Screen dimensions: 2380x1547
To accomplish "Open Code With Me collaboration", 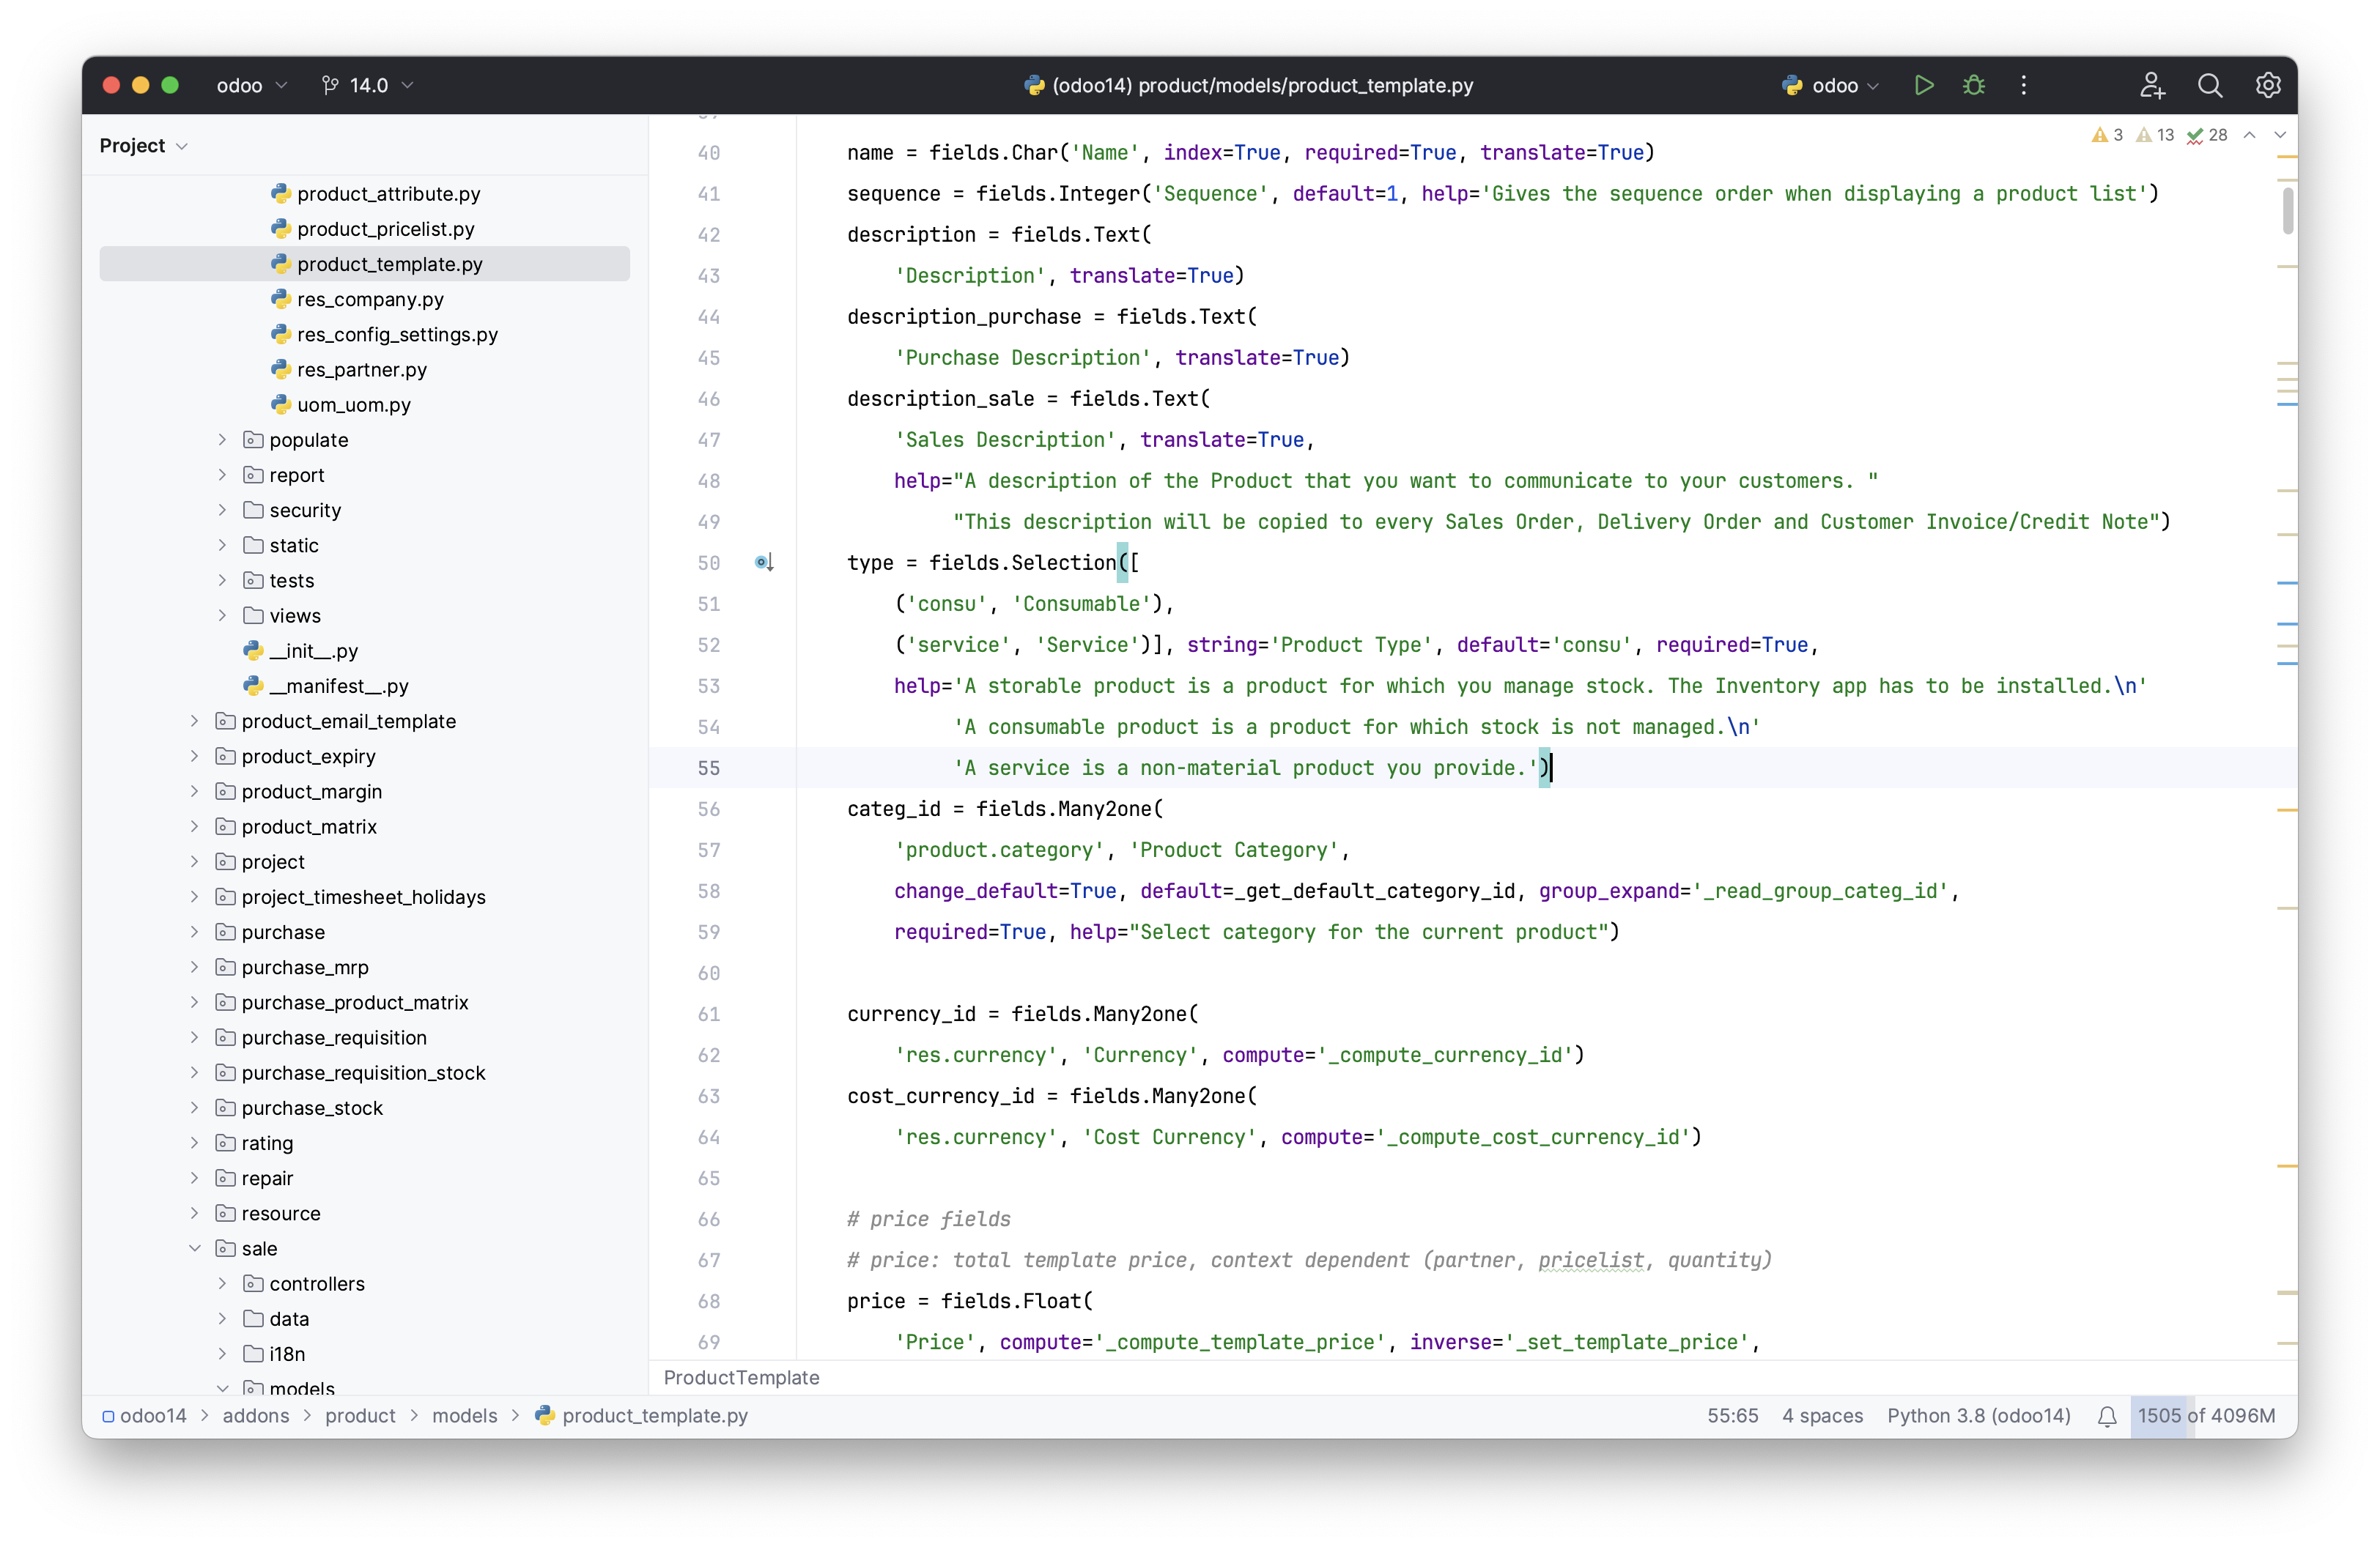I will point(2153,85).
